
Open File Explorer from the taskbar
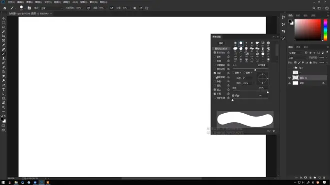16,183
